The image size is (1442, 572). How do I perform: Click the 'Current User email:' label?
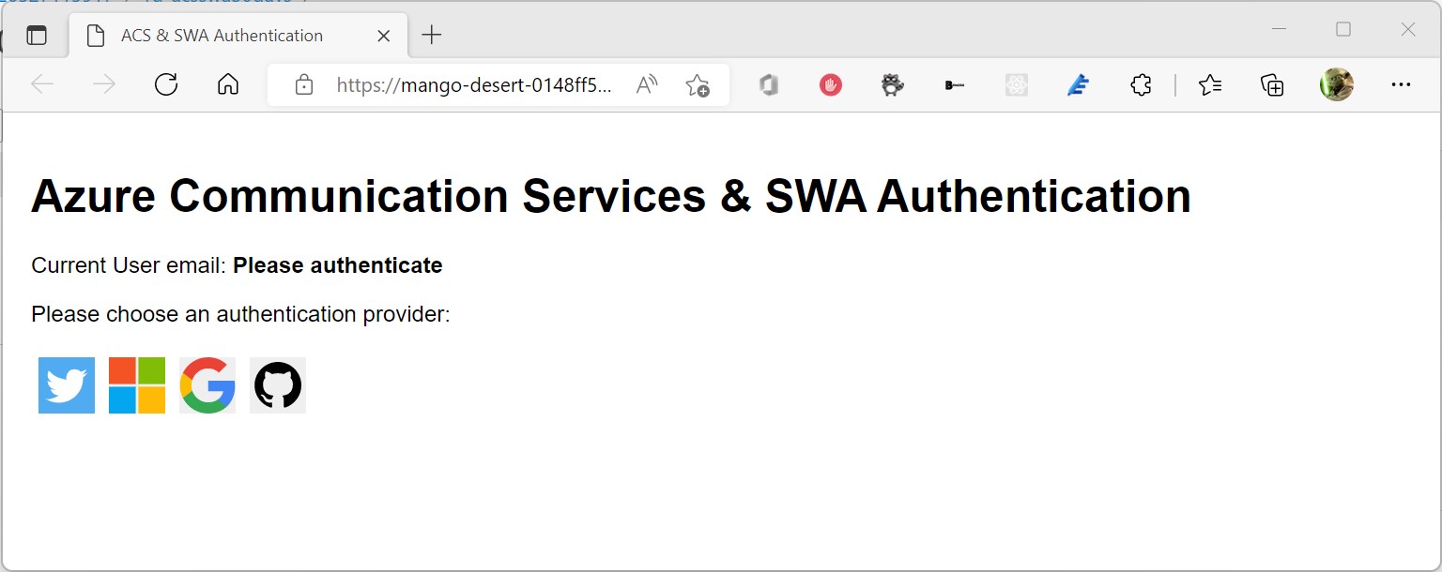129,265
